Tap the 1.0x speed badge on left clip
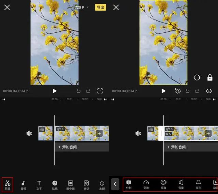Image resolution: width=218 pixels, height=194 pixels. pos(61,129)
